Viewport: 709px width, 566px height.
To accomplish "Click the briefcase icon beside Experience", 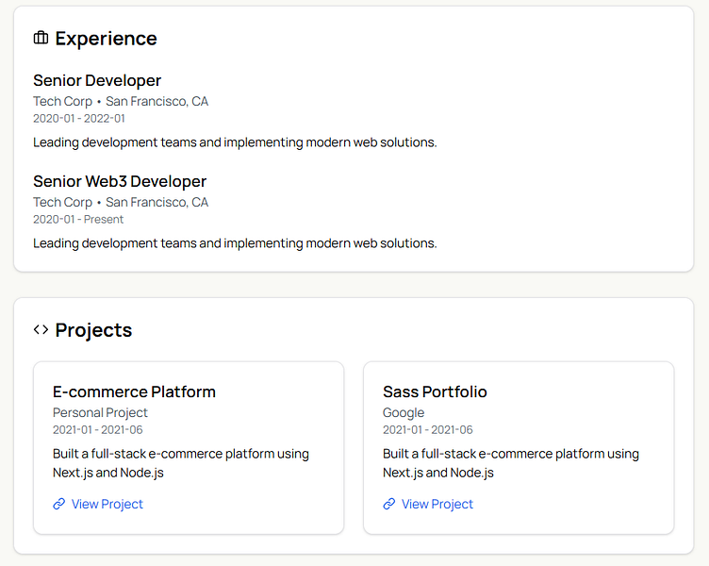I will (x=41, y=39).
